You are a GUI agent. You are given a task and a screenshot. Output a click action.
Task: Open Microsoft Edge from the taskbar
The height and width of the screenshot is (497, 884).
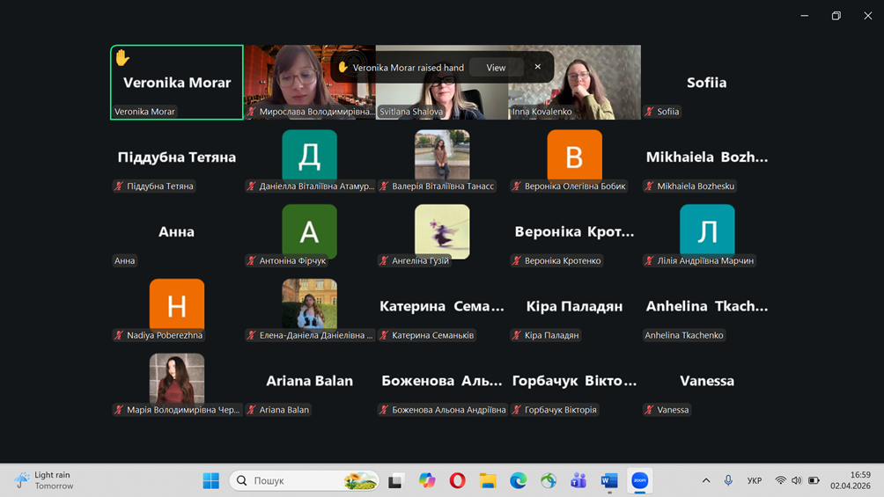click(518, 480)
